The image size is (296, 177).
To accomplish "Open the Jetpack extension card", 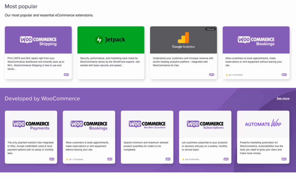I will [x=111, y=52].
